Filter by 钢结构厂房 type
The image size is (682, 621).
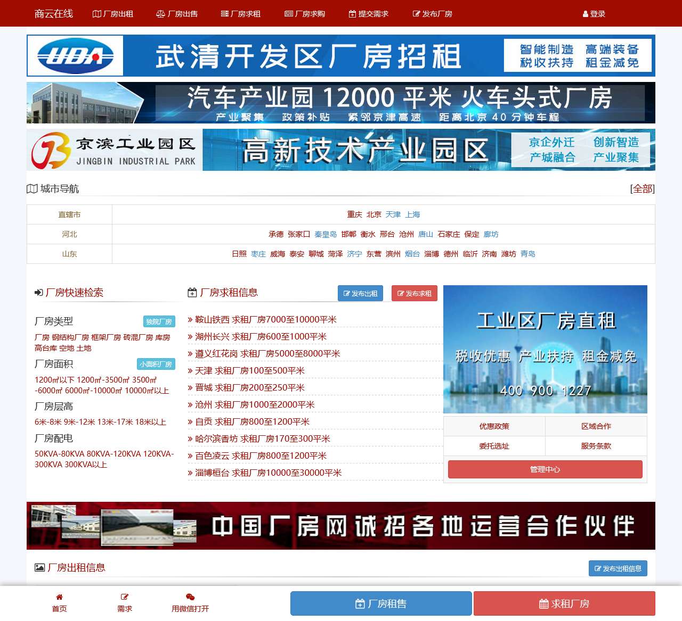pos(70,337)
